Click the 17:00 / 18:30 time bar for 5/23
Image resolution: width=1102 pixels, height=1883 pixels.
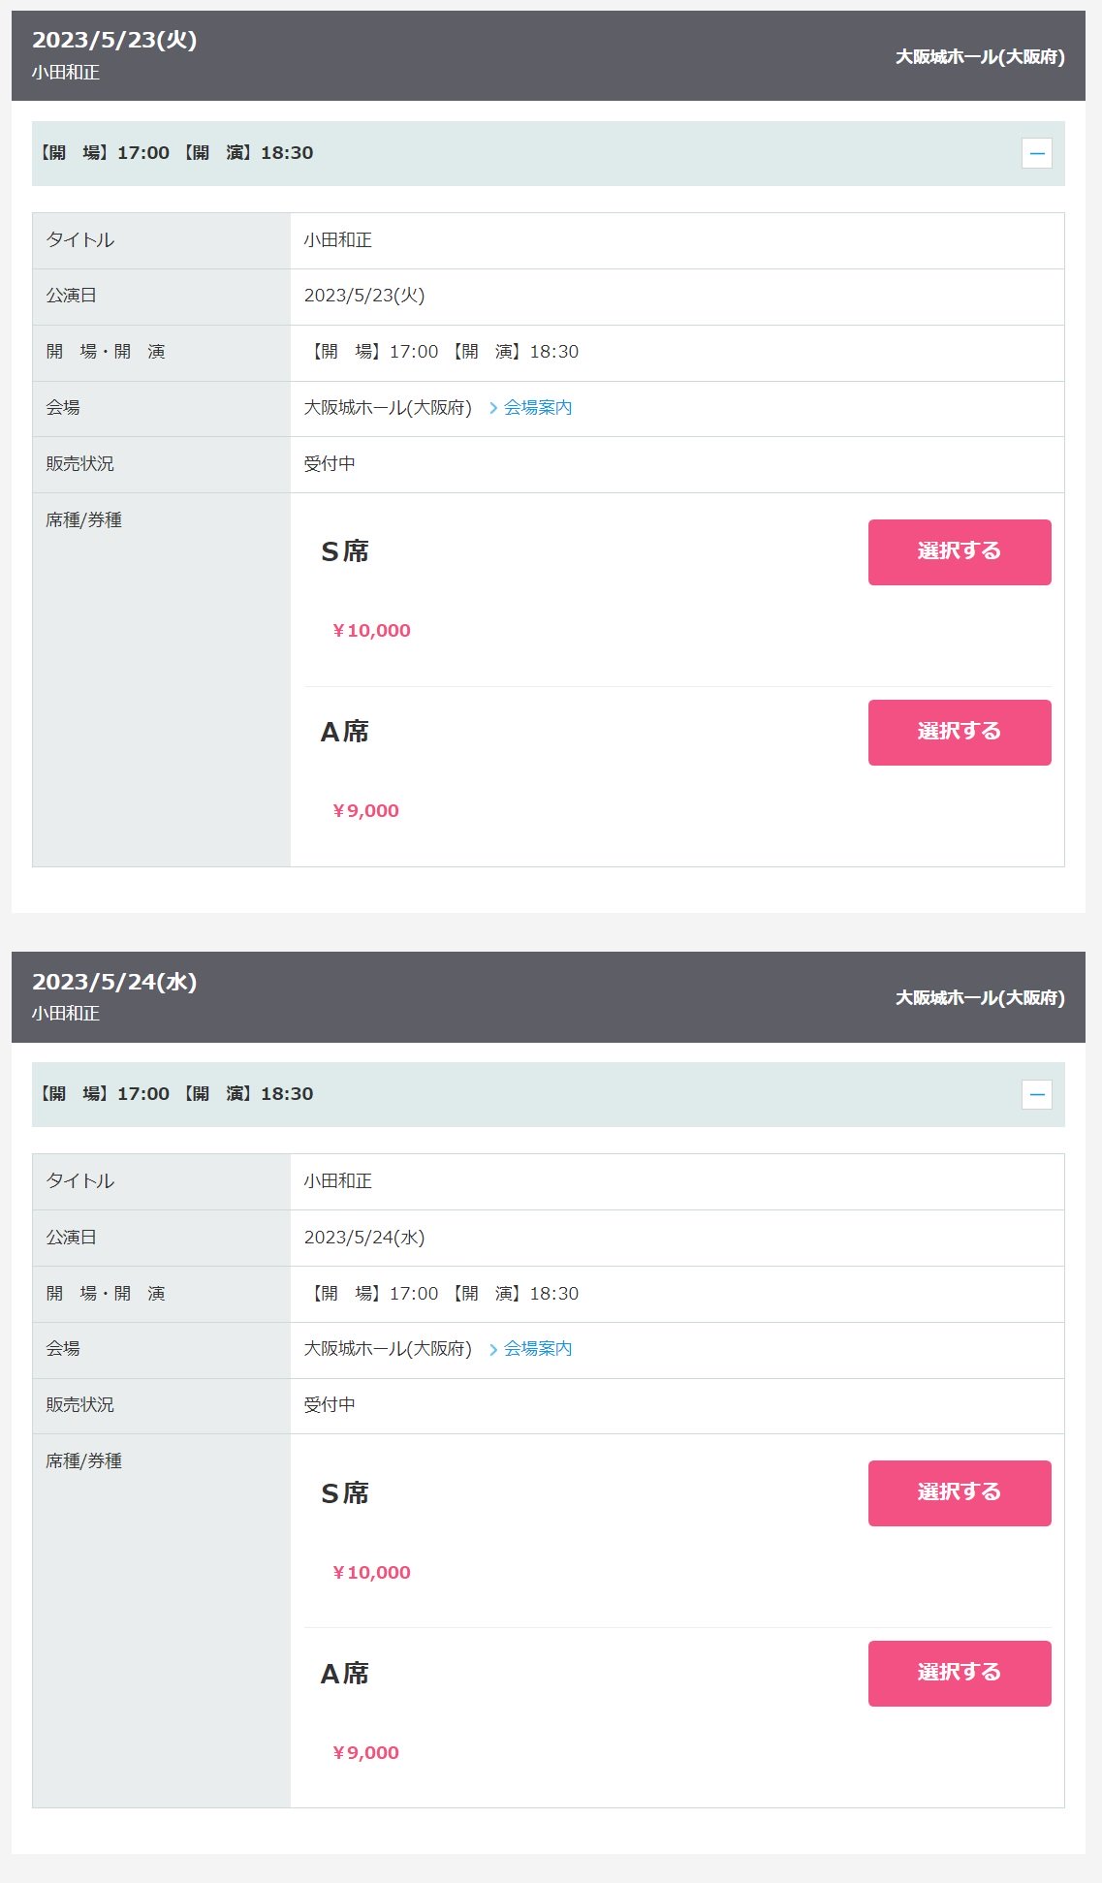[x=549, y=153]
